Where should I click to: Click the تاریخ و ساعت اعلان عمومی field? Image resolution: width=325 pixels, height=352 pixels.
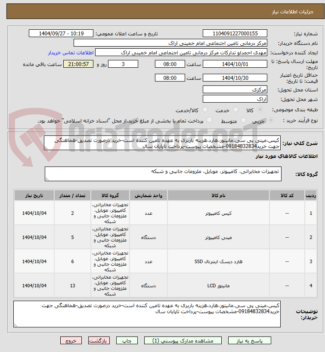61,34
